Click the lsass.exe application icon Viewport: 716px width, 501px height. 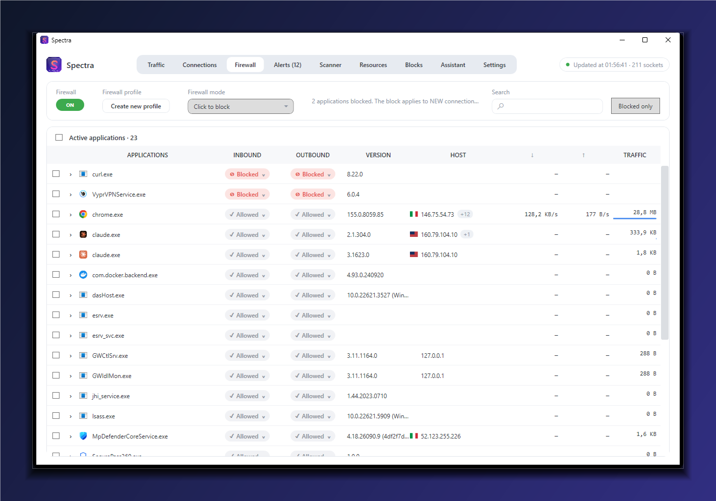click(x=83, y=416)
